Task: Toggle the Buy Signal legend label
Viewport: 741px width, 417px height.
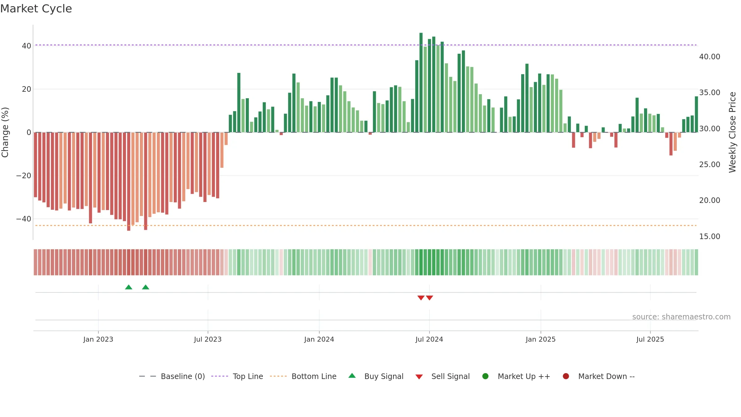Action: [x=384, y=376]
